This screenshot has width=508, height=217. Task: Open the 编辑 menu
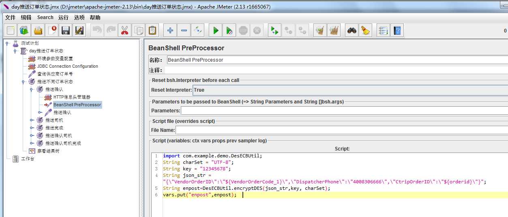pos(26,17)
